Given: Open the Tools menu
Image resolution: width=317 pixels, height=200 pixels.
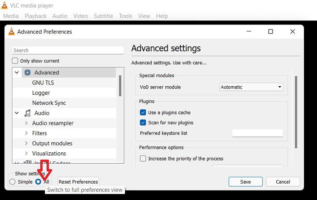Looking at the screenshot, I should [x=125, y=16].
